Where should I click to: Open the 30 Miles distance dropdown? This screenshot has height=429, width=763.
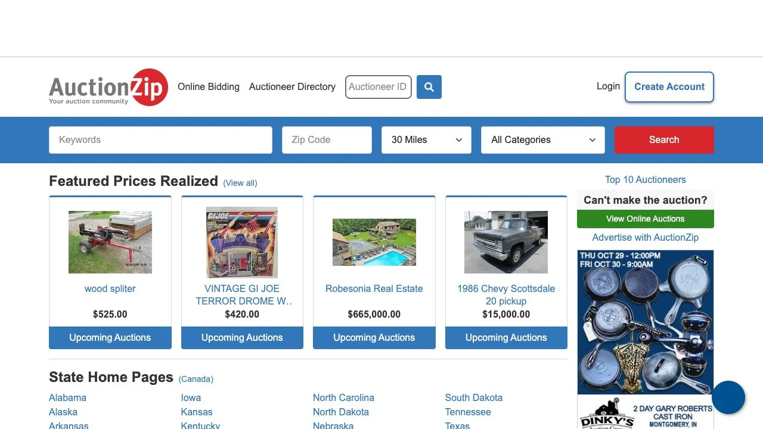[426, 140]
